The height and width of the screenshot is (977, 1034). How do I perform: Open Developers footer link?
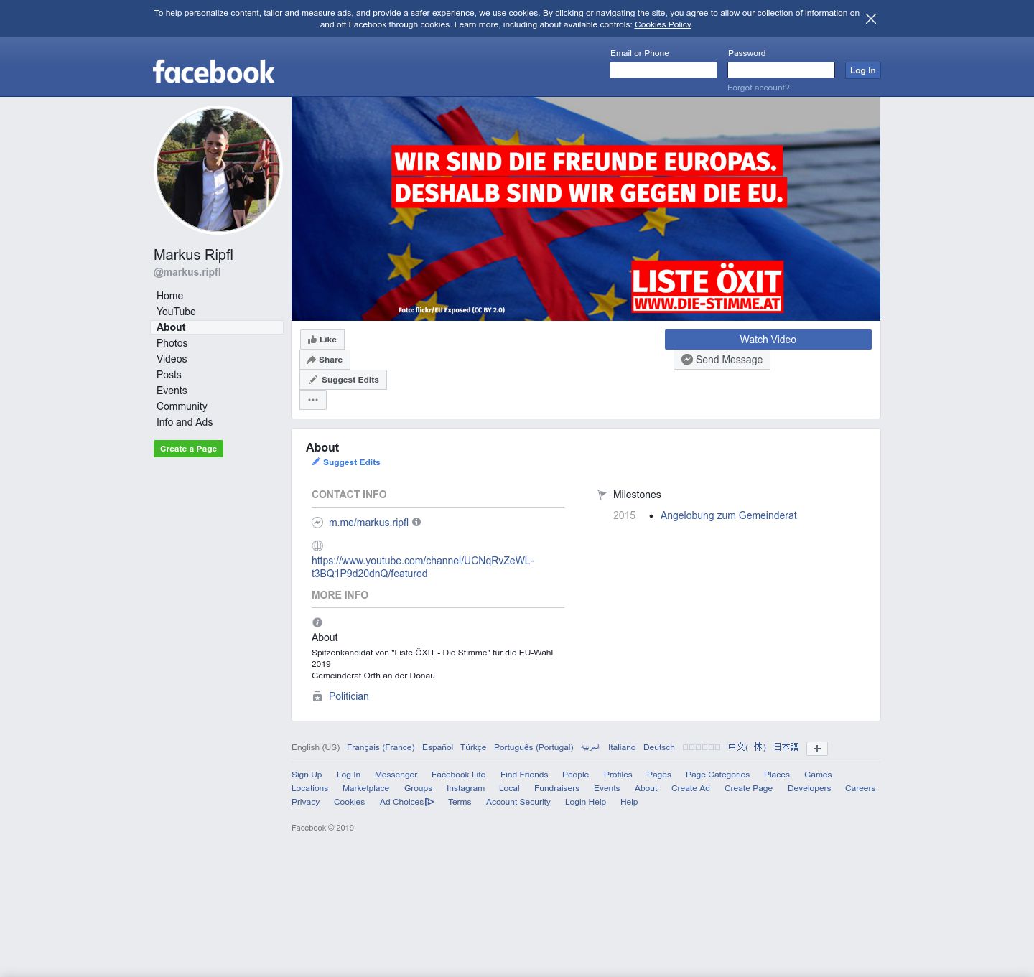tap(809, 788)
